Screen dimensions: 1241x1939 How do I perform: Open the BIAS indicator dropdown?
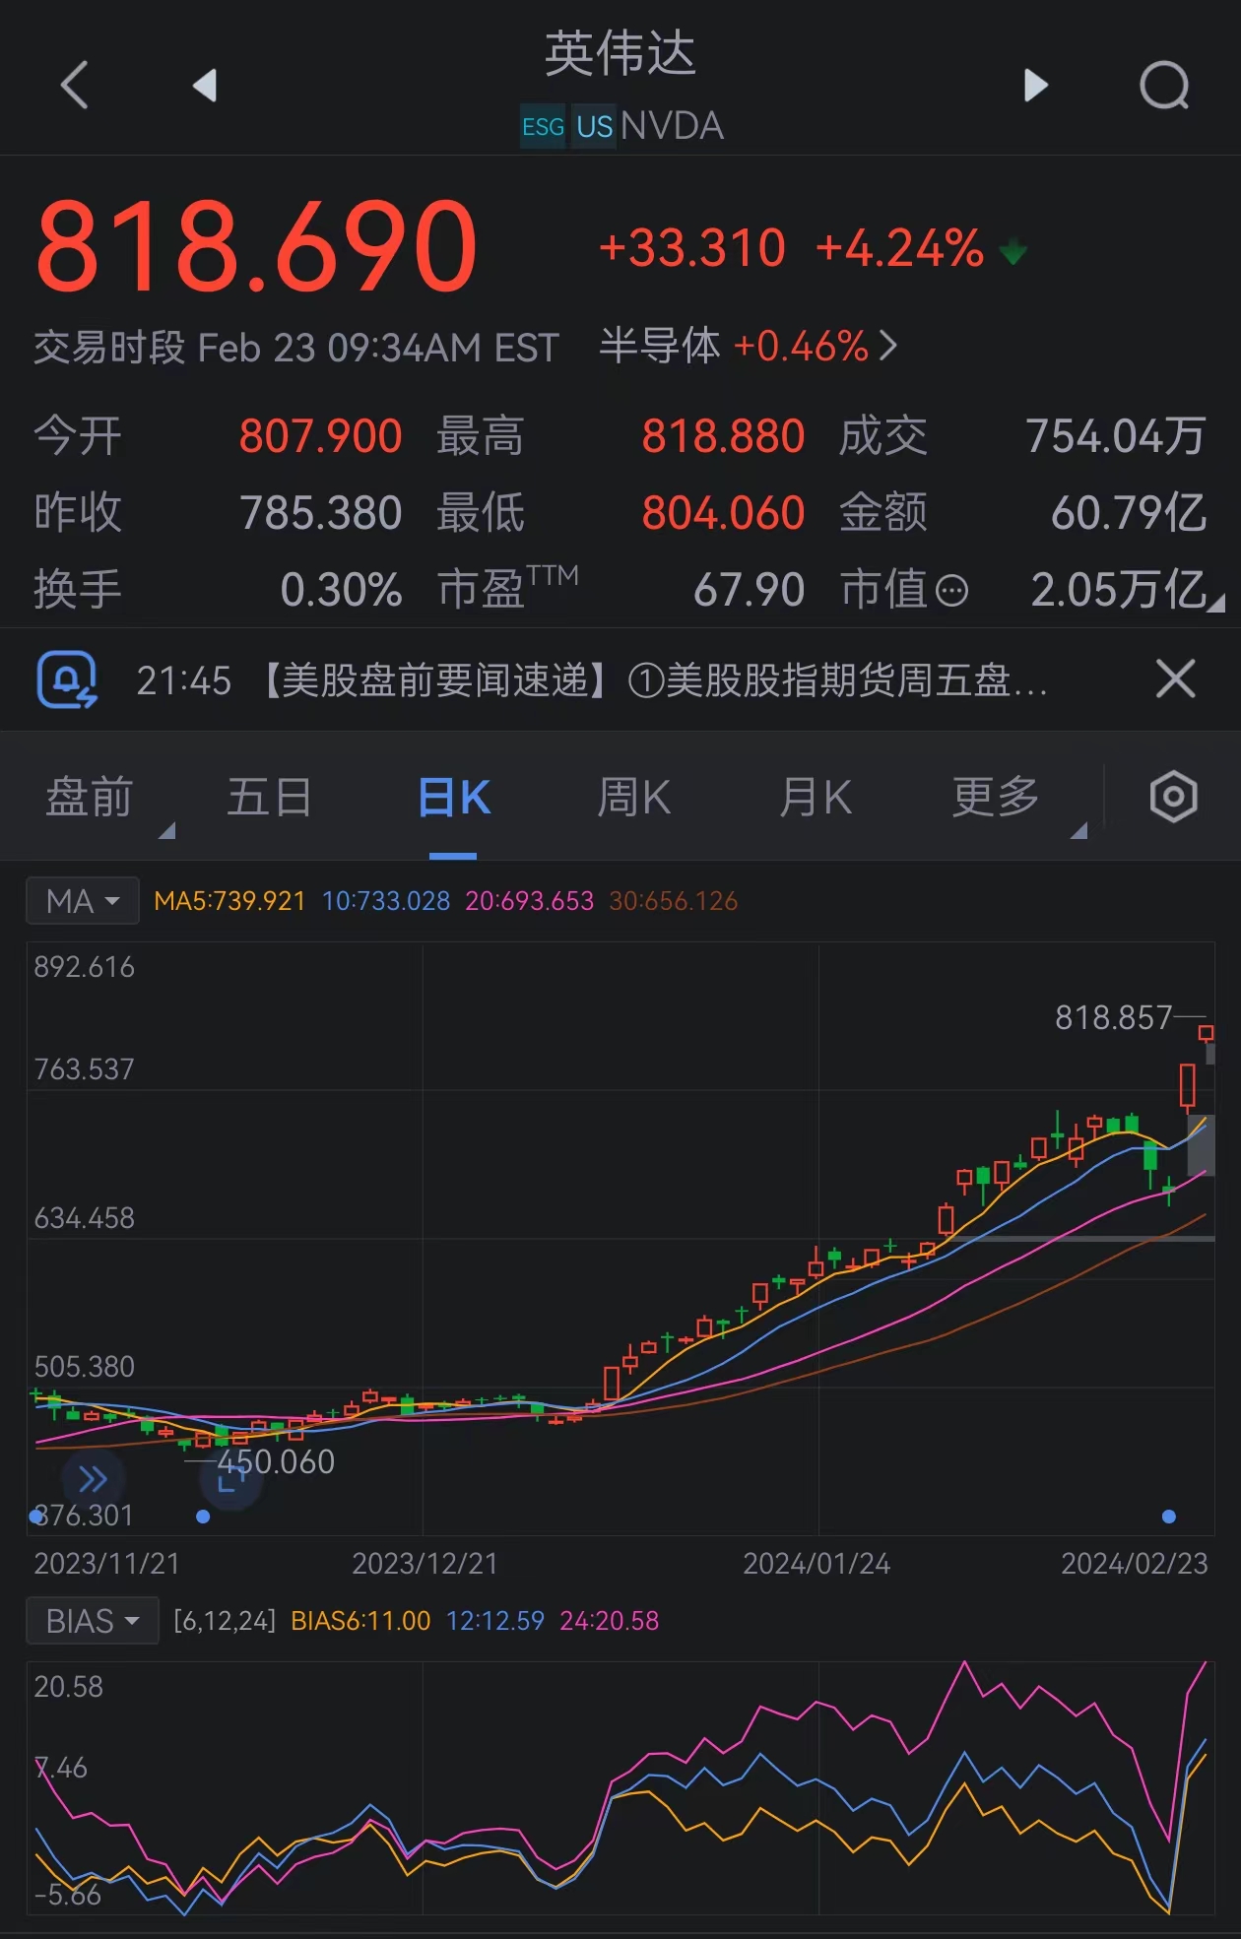coord(93,1621)
